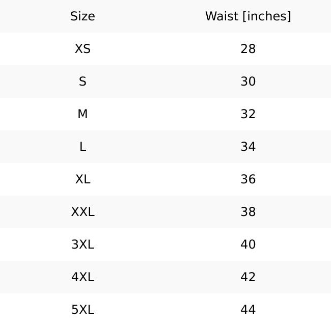Click the waist value 42

pos(248,277)
